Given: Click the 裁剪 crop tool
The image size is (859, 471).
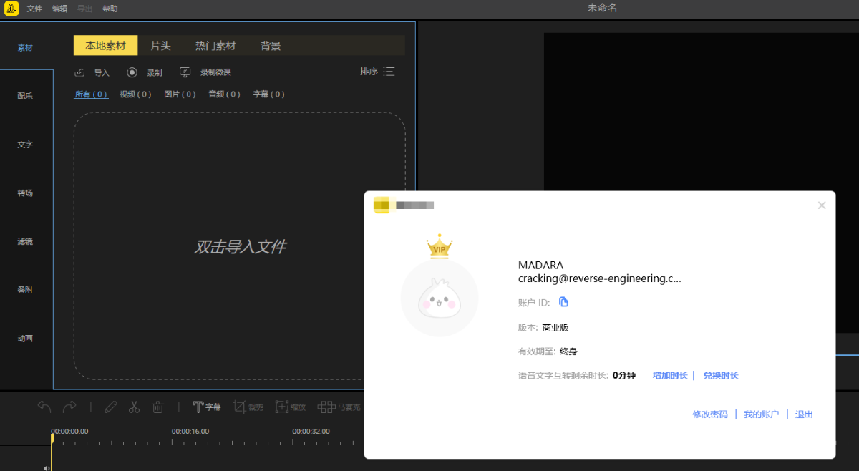Looking at the screenshot, I should coord(248,407).
